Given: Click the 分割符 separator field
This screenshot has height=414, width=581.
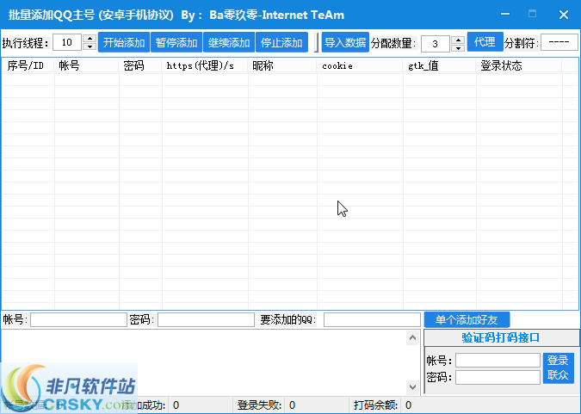Looking at the screenshot, I should coord(559,43).
